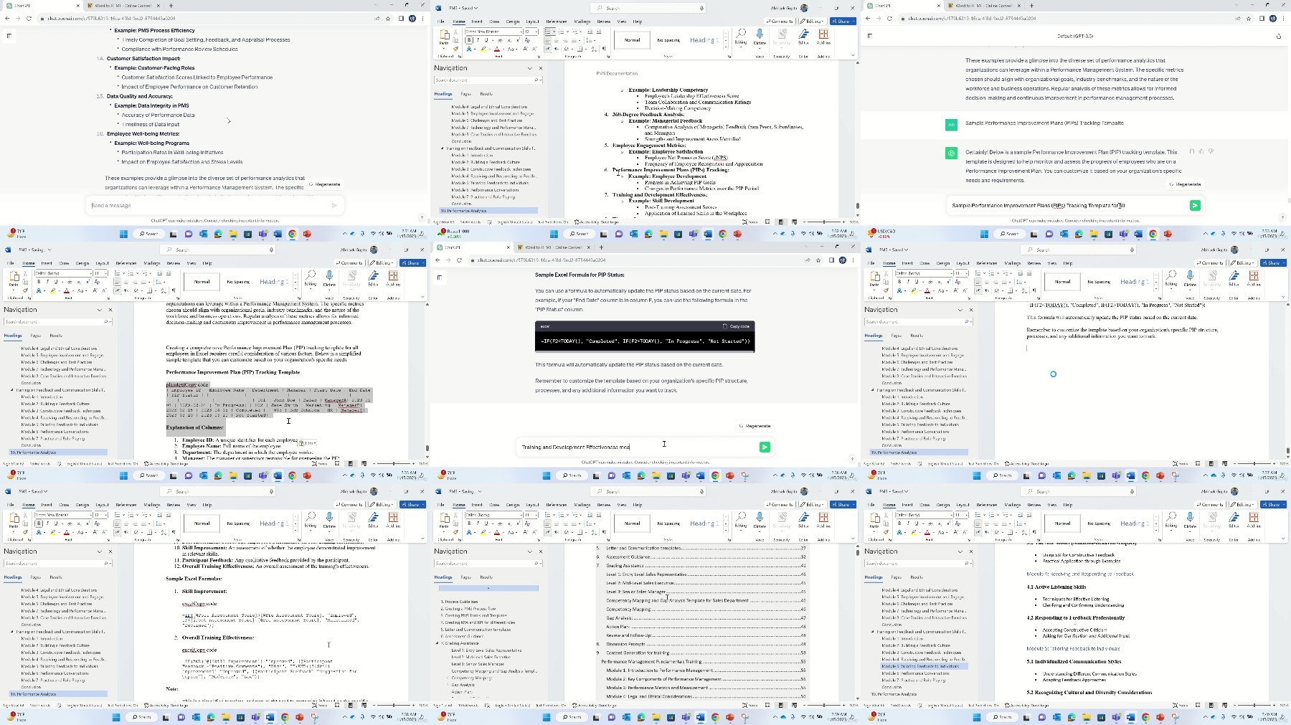Switch to 'Word to HTML' tab in PIP formula browser
The image size is (1291, 725).
click(x=554, y=247)
